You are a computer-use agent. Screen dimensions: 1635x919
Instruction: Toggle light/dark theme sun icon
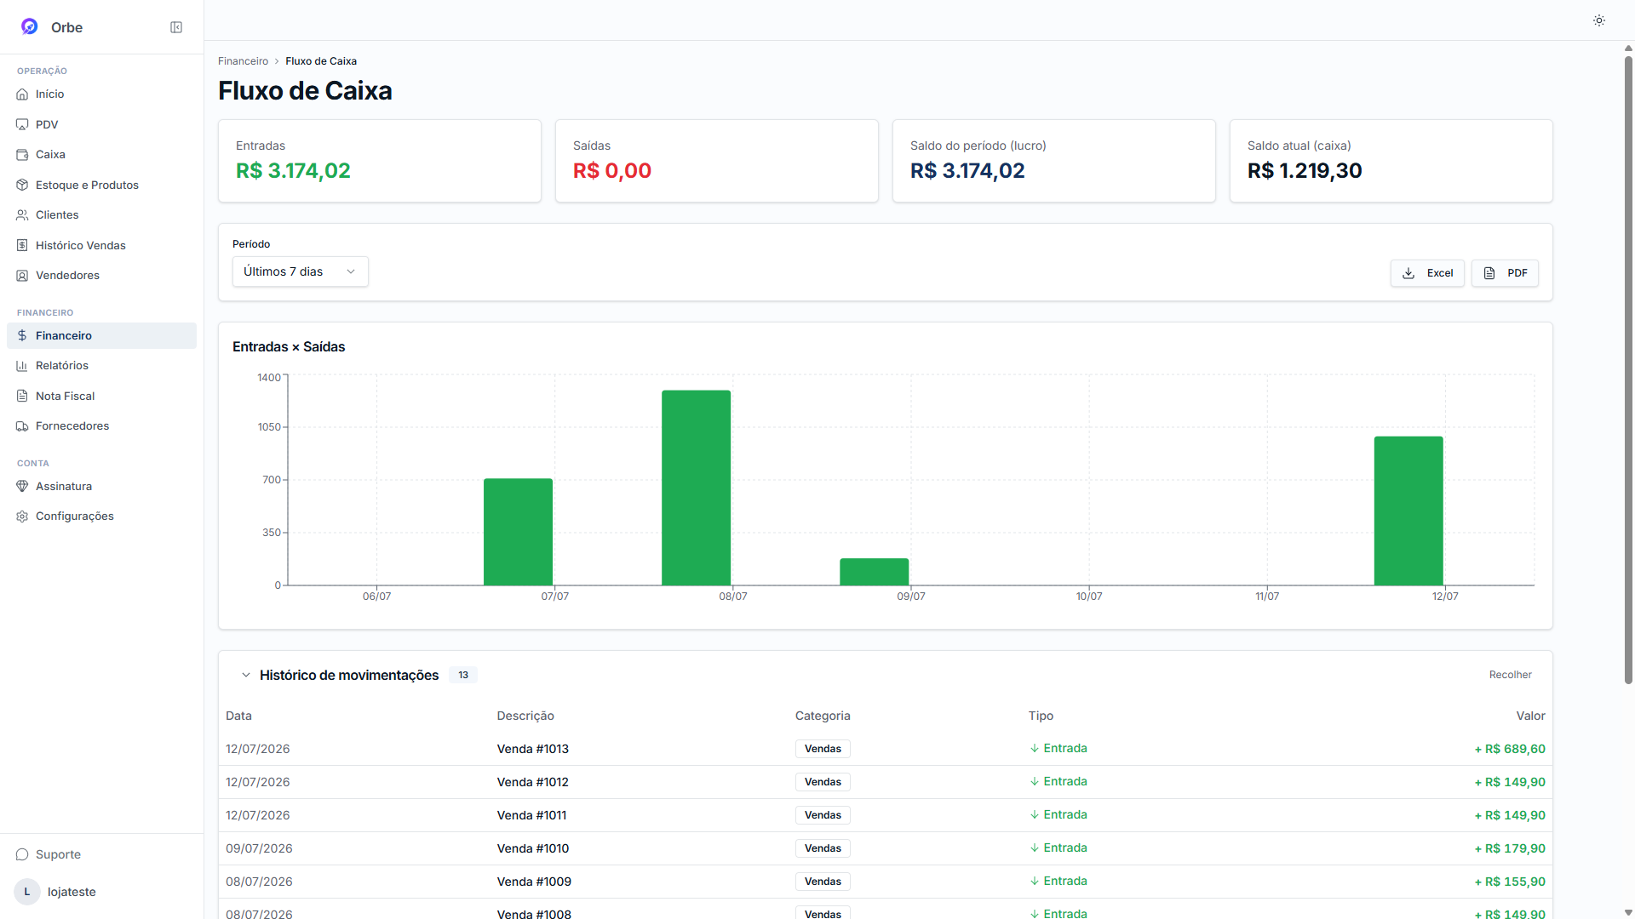tap(1599, 20)
